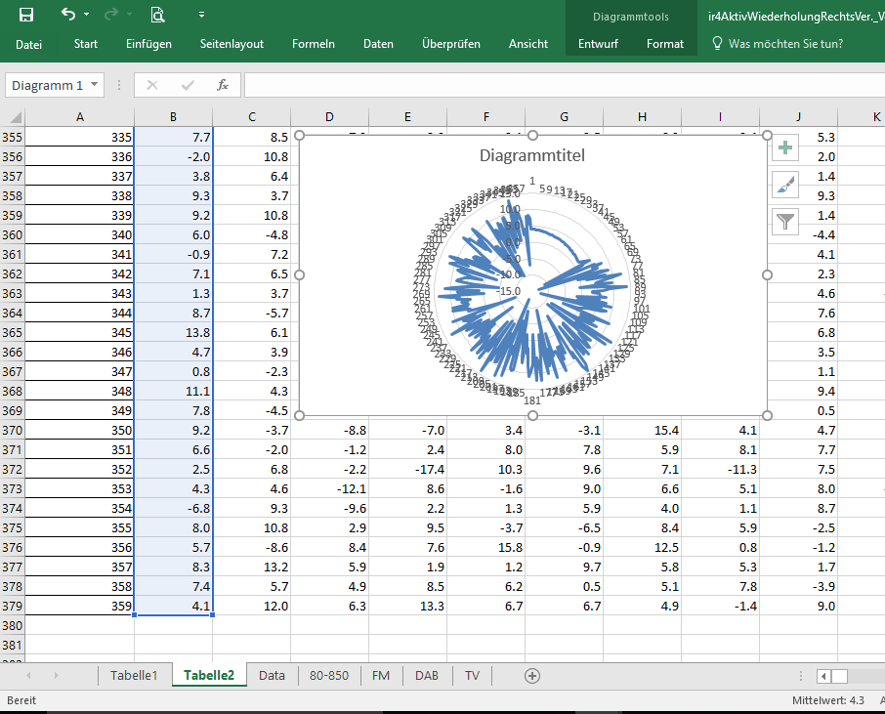Click the formula bar cancel X icon

(x=151, y=85)
